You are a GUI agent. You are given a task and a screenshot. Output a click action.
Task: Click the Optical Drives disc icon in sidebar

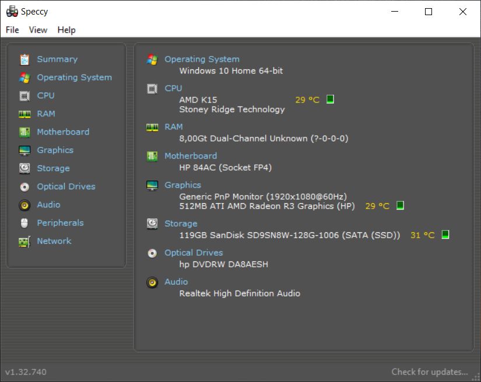tap(24, 187)
